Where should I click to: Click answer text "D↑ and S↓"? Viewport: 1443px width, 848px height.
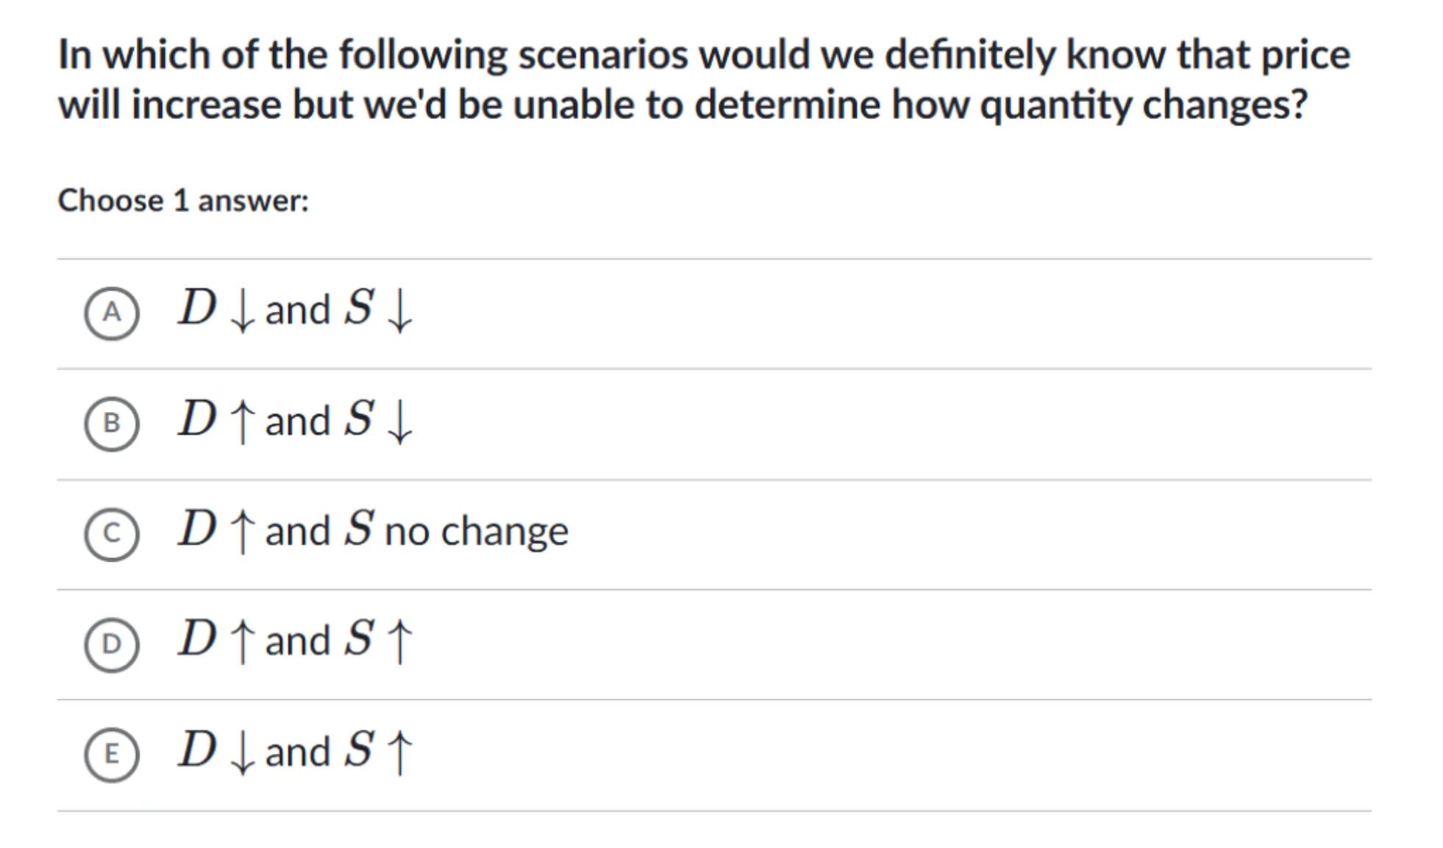(x=296, y=420)
